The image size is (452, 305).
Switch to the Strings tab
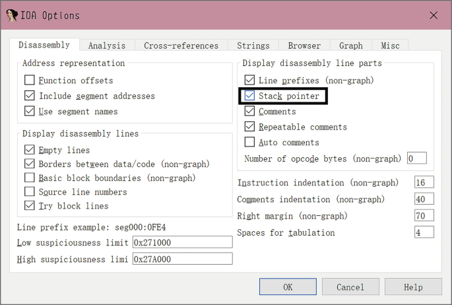click(x=253, y=46)
